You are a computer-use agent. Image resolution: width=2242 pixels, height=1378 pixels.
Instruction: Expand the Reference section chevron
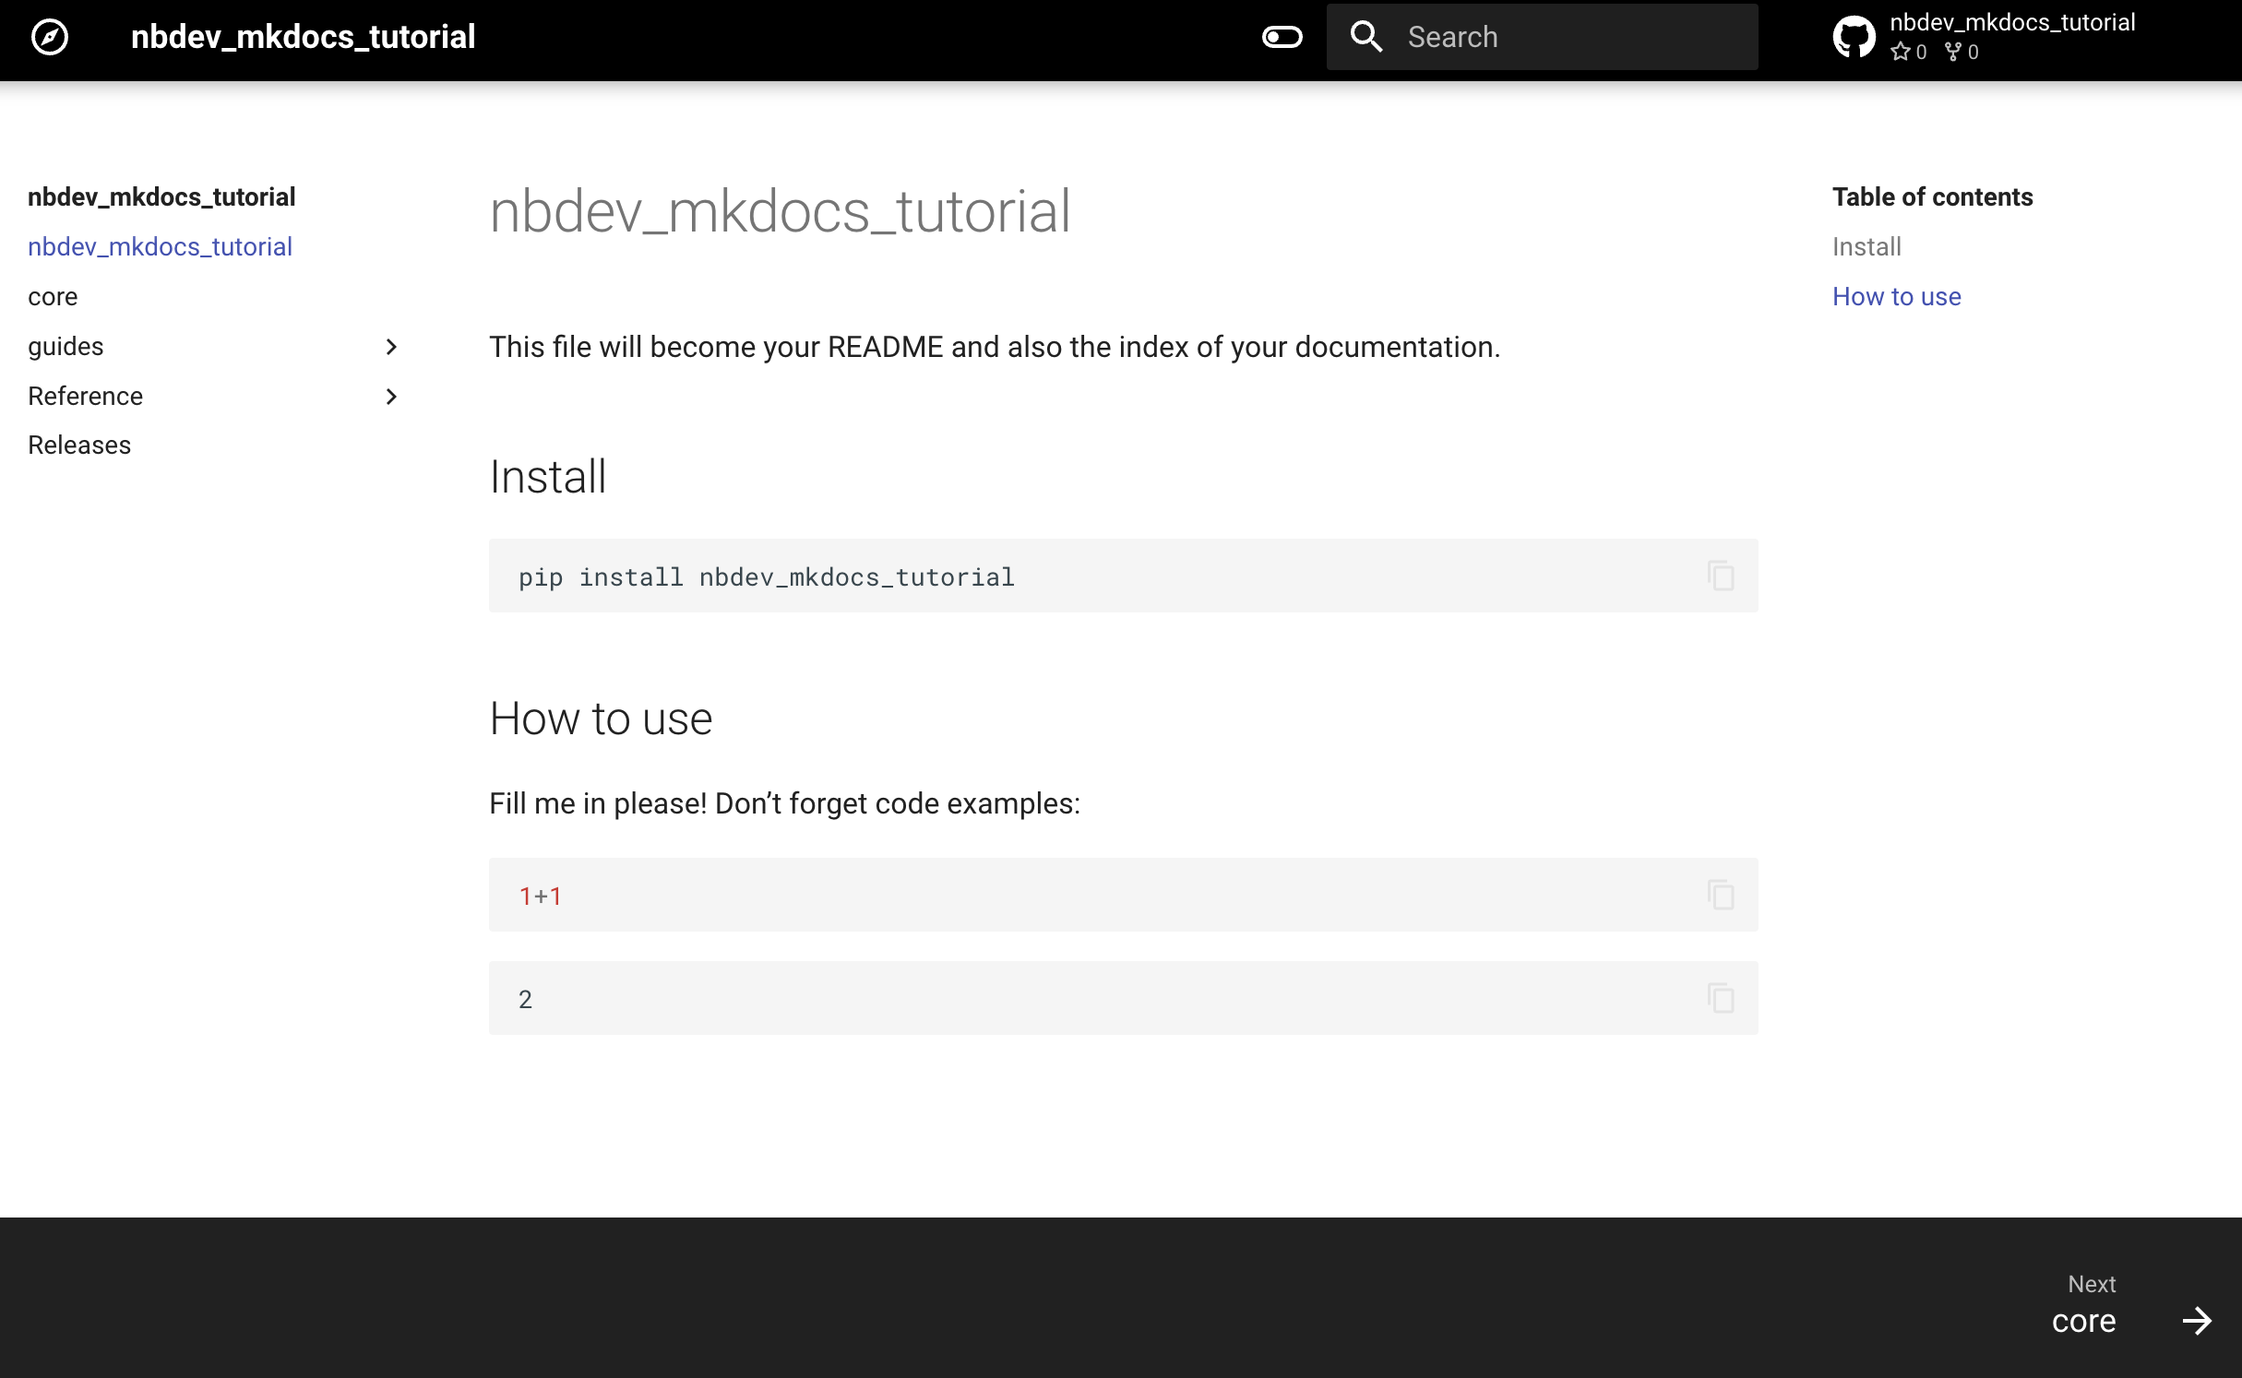click(391, 397)
